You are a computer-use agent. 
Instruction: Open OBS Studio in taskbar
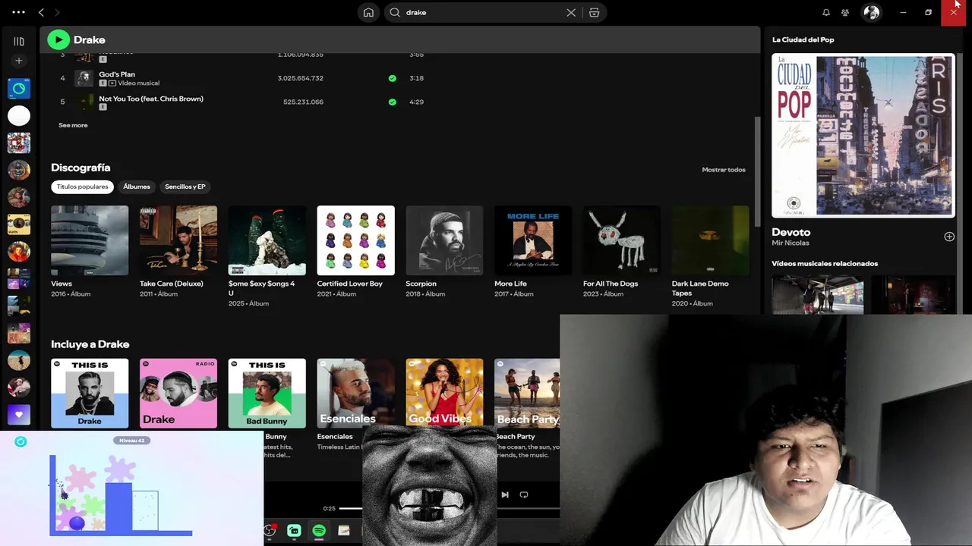click(x=270, y=531)
